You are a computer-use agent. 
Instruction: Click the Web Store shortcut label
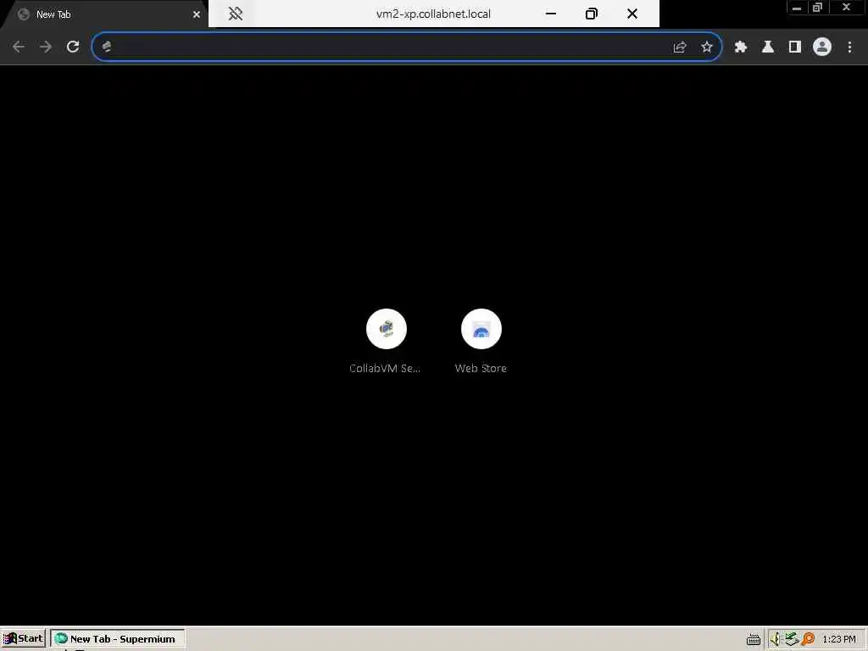coord(481,369)
